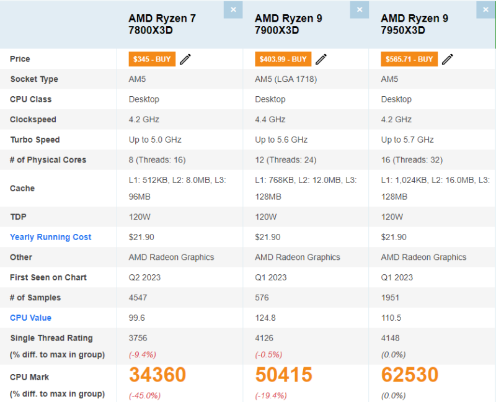
Task: Edit the price of AMD Ryzen 9 7950X3D
Action: click(448, 59)
